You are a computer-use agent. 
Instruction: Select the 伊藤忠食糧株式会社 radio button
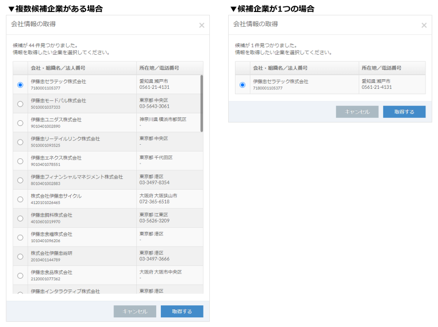(20, 238)
